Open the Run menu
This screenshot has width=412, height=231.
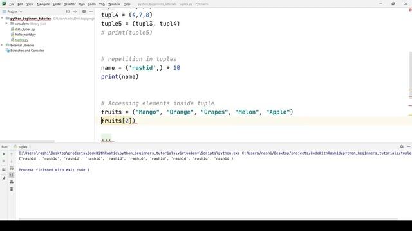coord(82,4)
